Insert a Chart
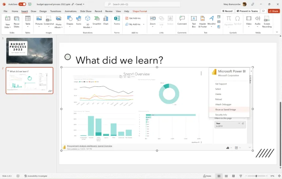The height and width of the screenshot is (179, 282). tap(106, 20)
